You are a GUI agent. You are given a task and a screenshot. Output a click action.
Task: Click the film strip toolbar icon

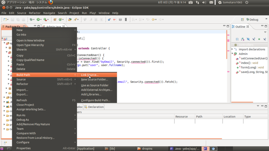[126, 19]
